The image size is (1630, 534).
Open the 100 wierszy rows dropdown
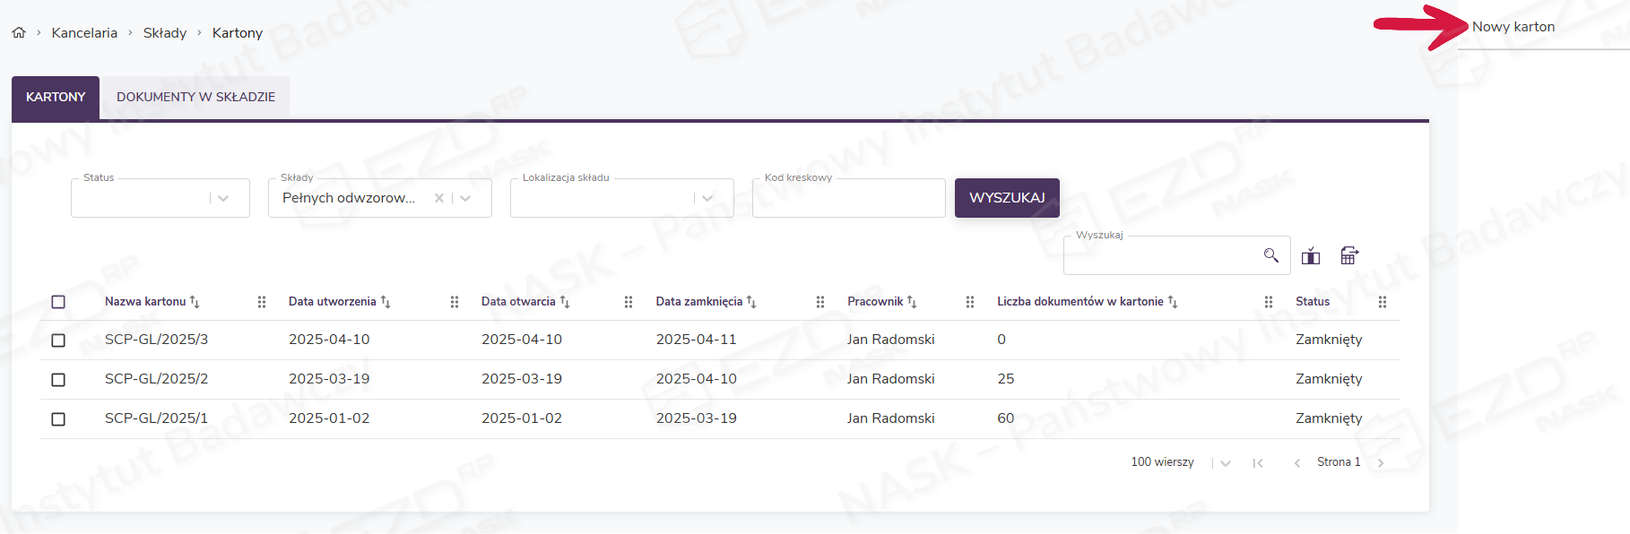click(1226, 463)
